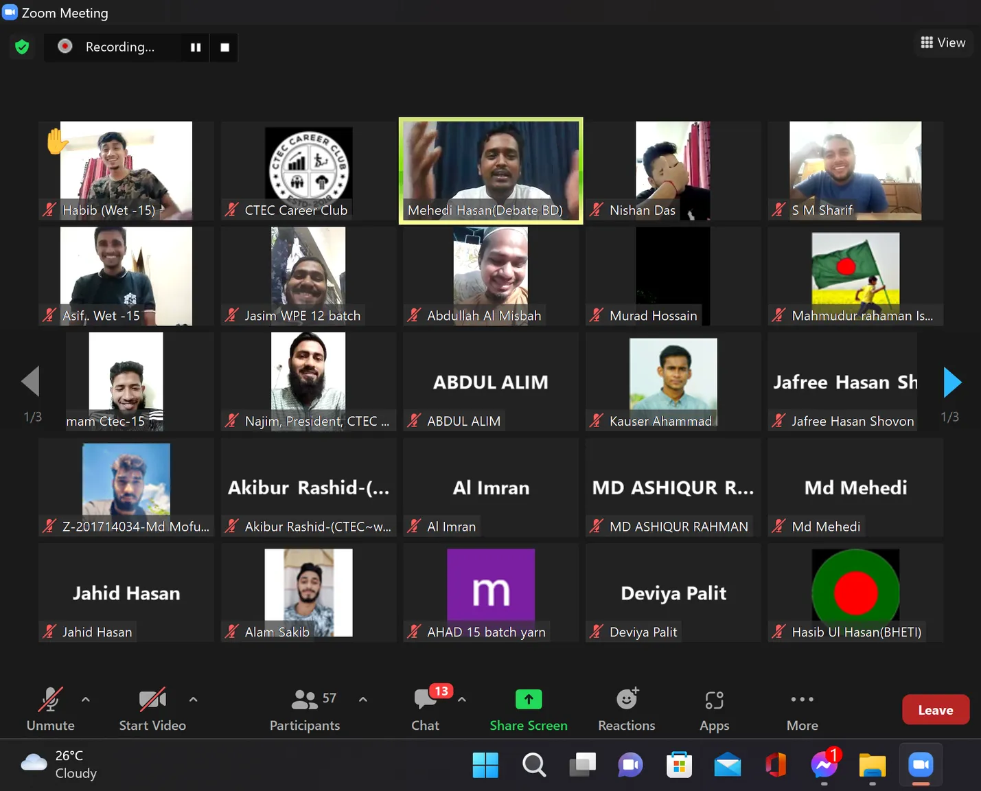Expand audio options arrow beside Unmute
This screenshot has height=791, width=981.
86,700
